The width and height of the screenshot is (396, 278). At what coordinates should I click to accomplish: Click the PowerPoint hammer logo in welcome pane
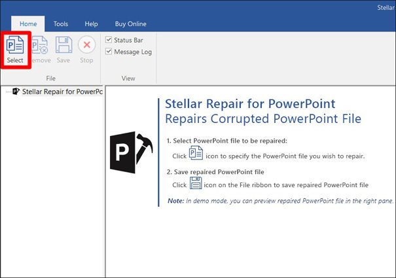(x=132, y=152)
